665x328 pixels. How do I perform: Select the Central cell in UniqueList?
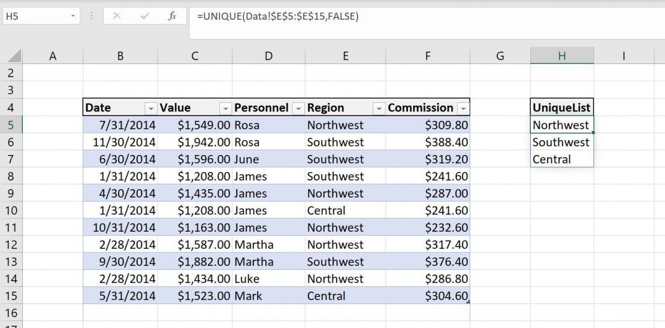click(561, 159)
